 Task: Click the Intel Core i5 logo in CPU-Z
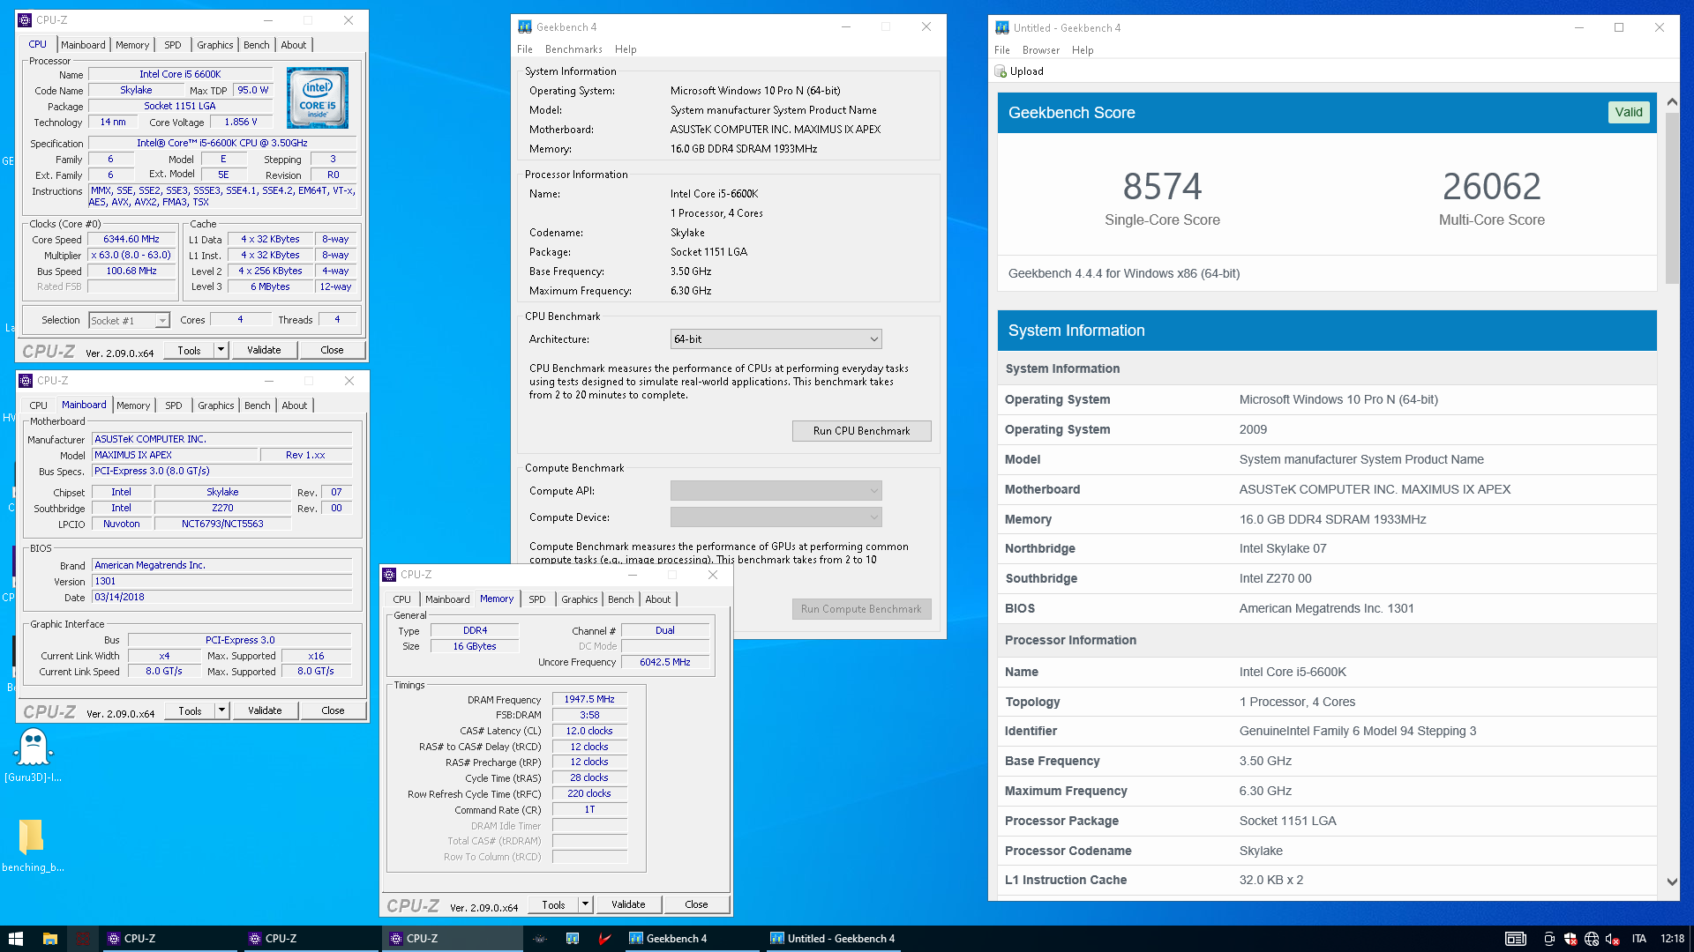click(x=318, y=98)
